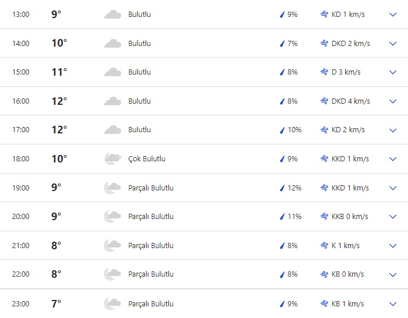This screenshot has height=318, width=408.
Task: Expand the 14:00 row chevron
Action: tap(393, 44)
